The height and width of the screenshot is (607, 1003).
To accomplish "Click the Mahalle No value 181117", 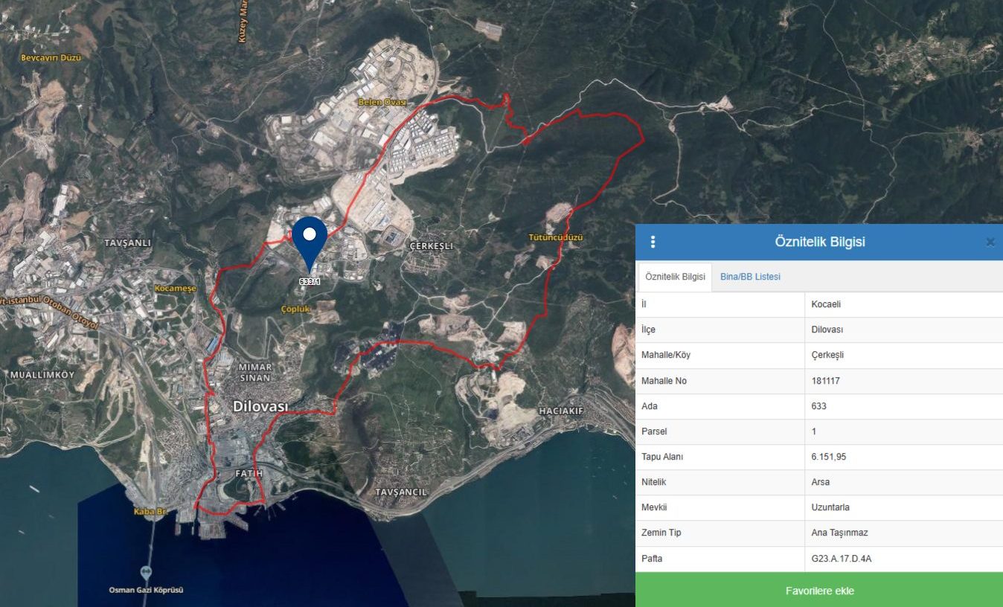I will click(x=826, y=381).
